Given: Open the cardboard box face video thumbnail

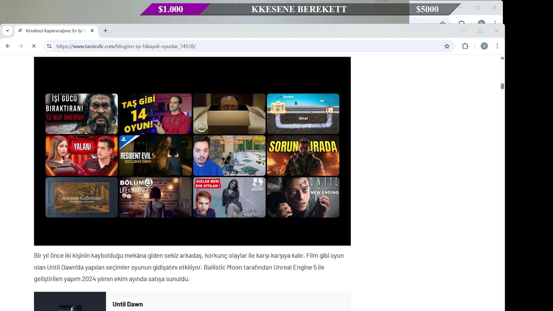Looking at the screenshot, I should point(229,114).
